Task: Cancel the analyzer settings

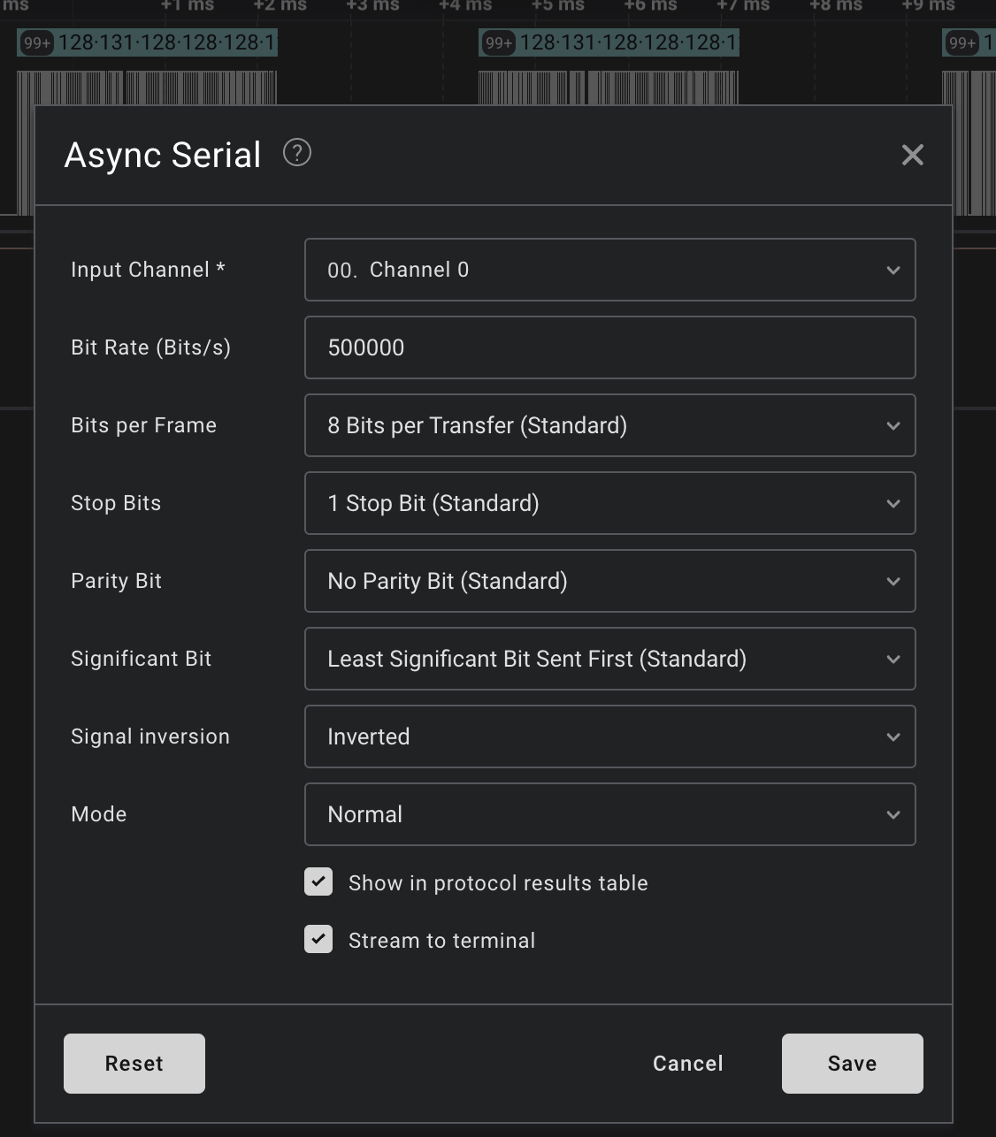Action: tap(687, 1064)
